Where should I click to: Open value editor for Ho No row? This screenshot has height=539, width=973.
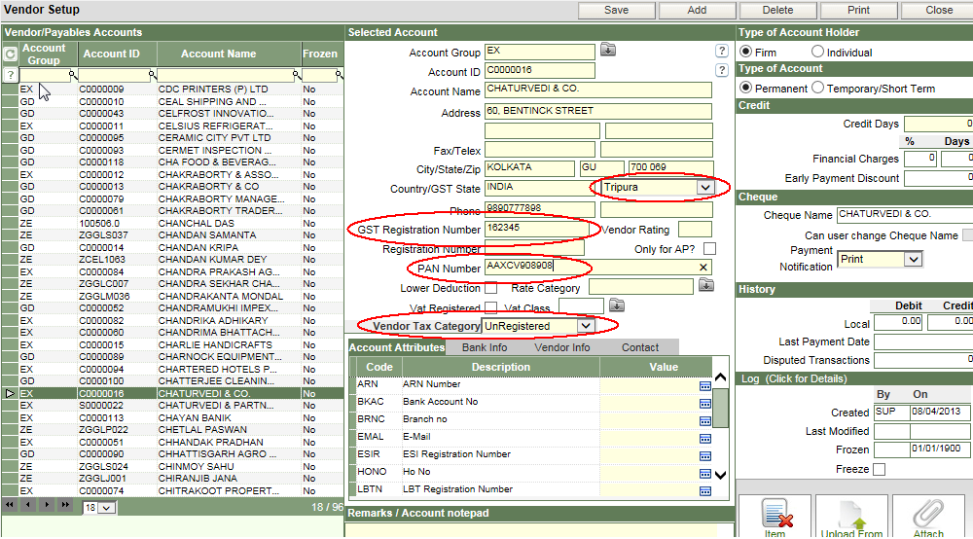point(704,474)
